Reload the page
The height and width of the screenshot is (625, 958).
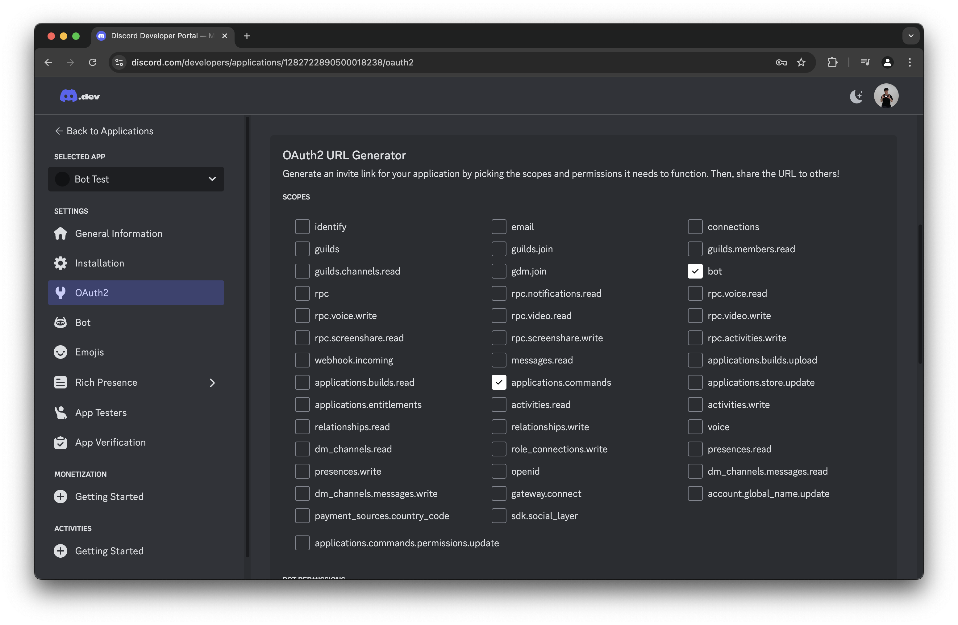pos(93,62)
